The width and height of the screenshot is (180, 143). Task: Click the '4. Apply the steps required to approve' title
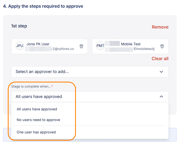pyautogui.click(x=43, y=6)
